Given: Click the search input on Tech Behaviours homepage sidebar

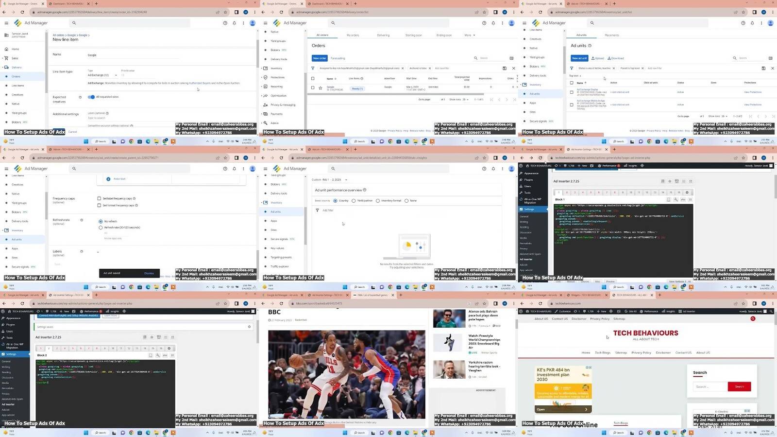Looking at the screenshot, I should (710, 386).
